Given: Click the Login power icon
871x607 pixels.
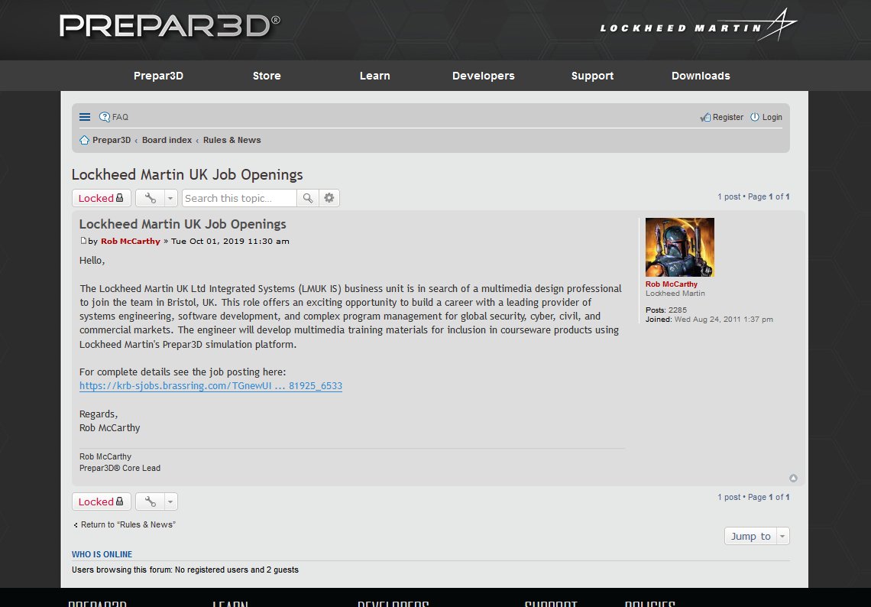Looking at the screenshot, I should point(754,117).
